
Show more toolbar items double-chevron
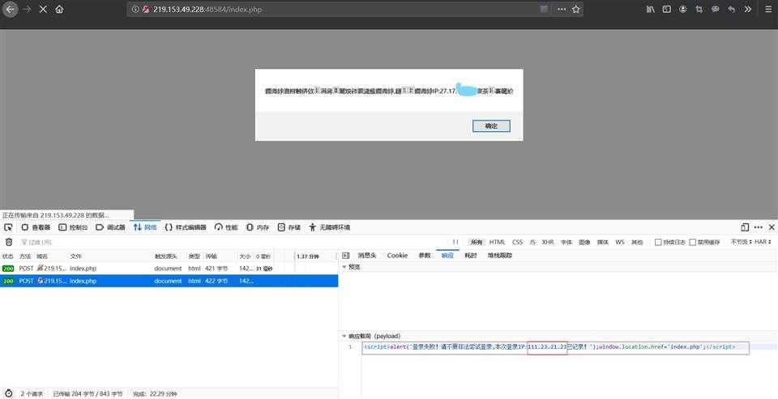(748, 10)
